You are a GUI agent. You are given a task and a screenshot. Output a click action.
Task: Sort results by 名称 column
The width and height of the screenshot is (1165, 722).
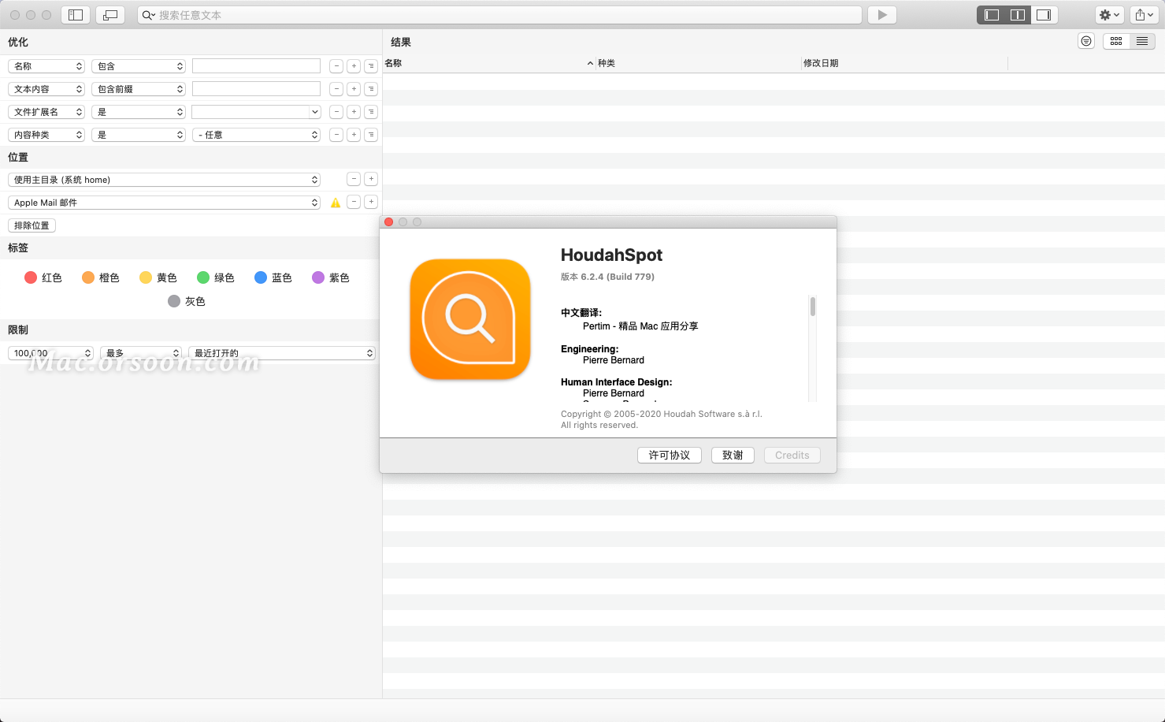coord(488,63)
